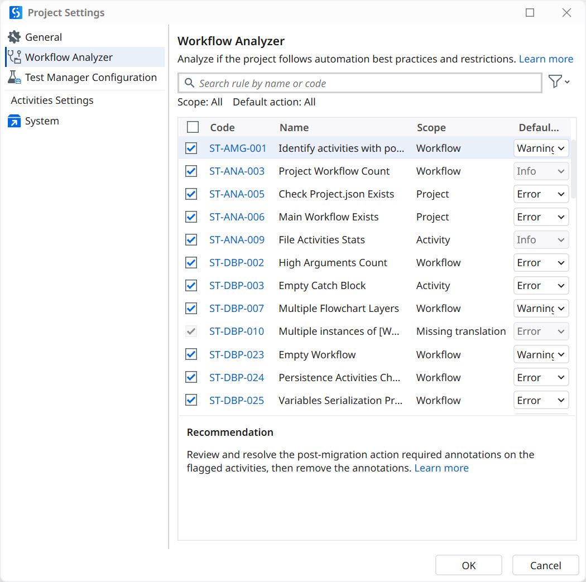The image size is (586, 582).
Task: Expand default action dropdown for Main Workflow Exists
Action: [x=541, y=217]
